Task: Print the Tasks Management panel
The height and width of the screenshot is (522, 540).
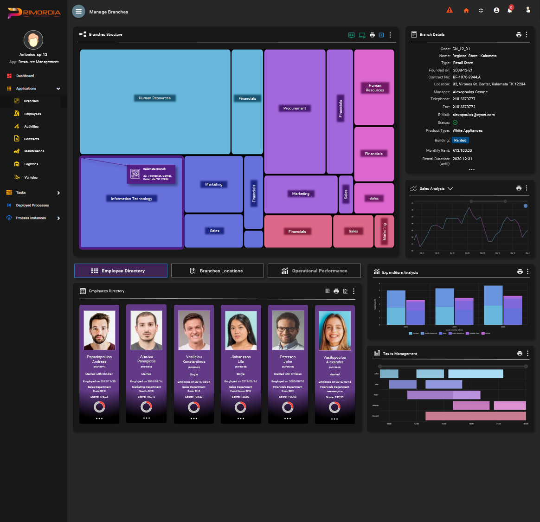Action: 520,354
